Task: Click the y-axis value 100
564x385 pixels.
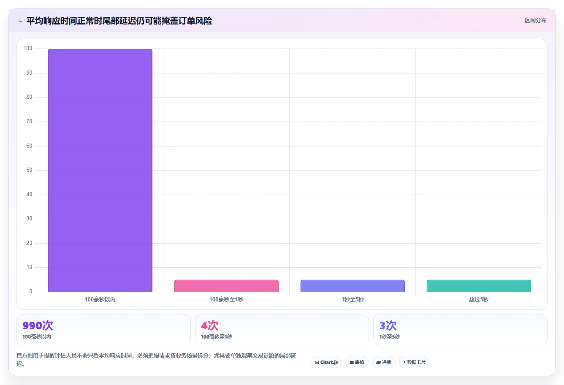Action: click(x=28, y=49)
